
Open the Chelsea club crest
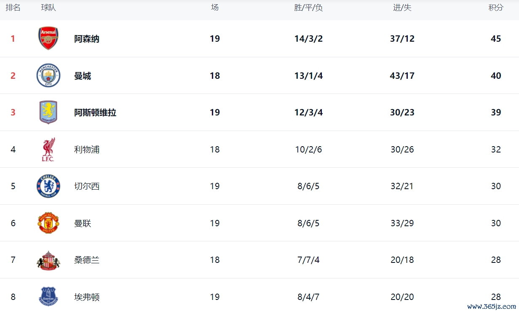pyautogui.click(x=48, y=186)
